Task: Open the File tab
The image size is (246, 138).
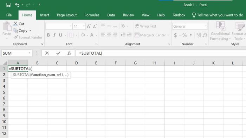Action: [x=9, y=15]
